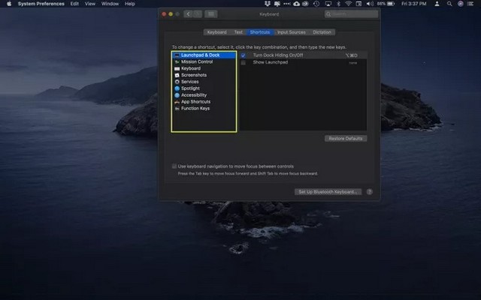
Task: Open user account menu bar icon
Action: (x=437, y=4)
